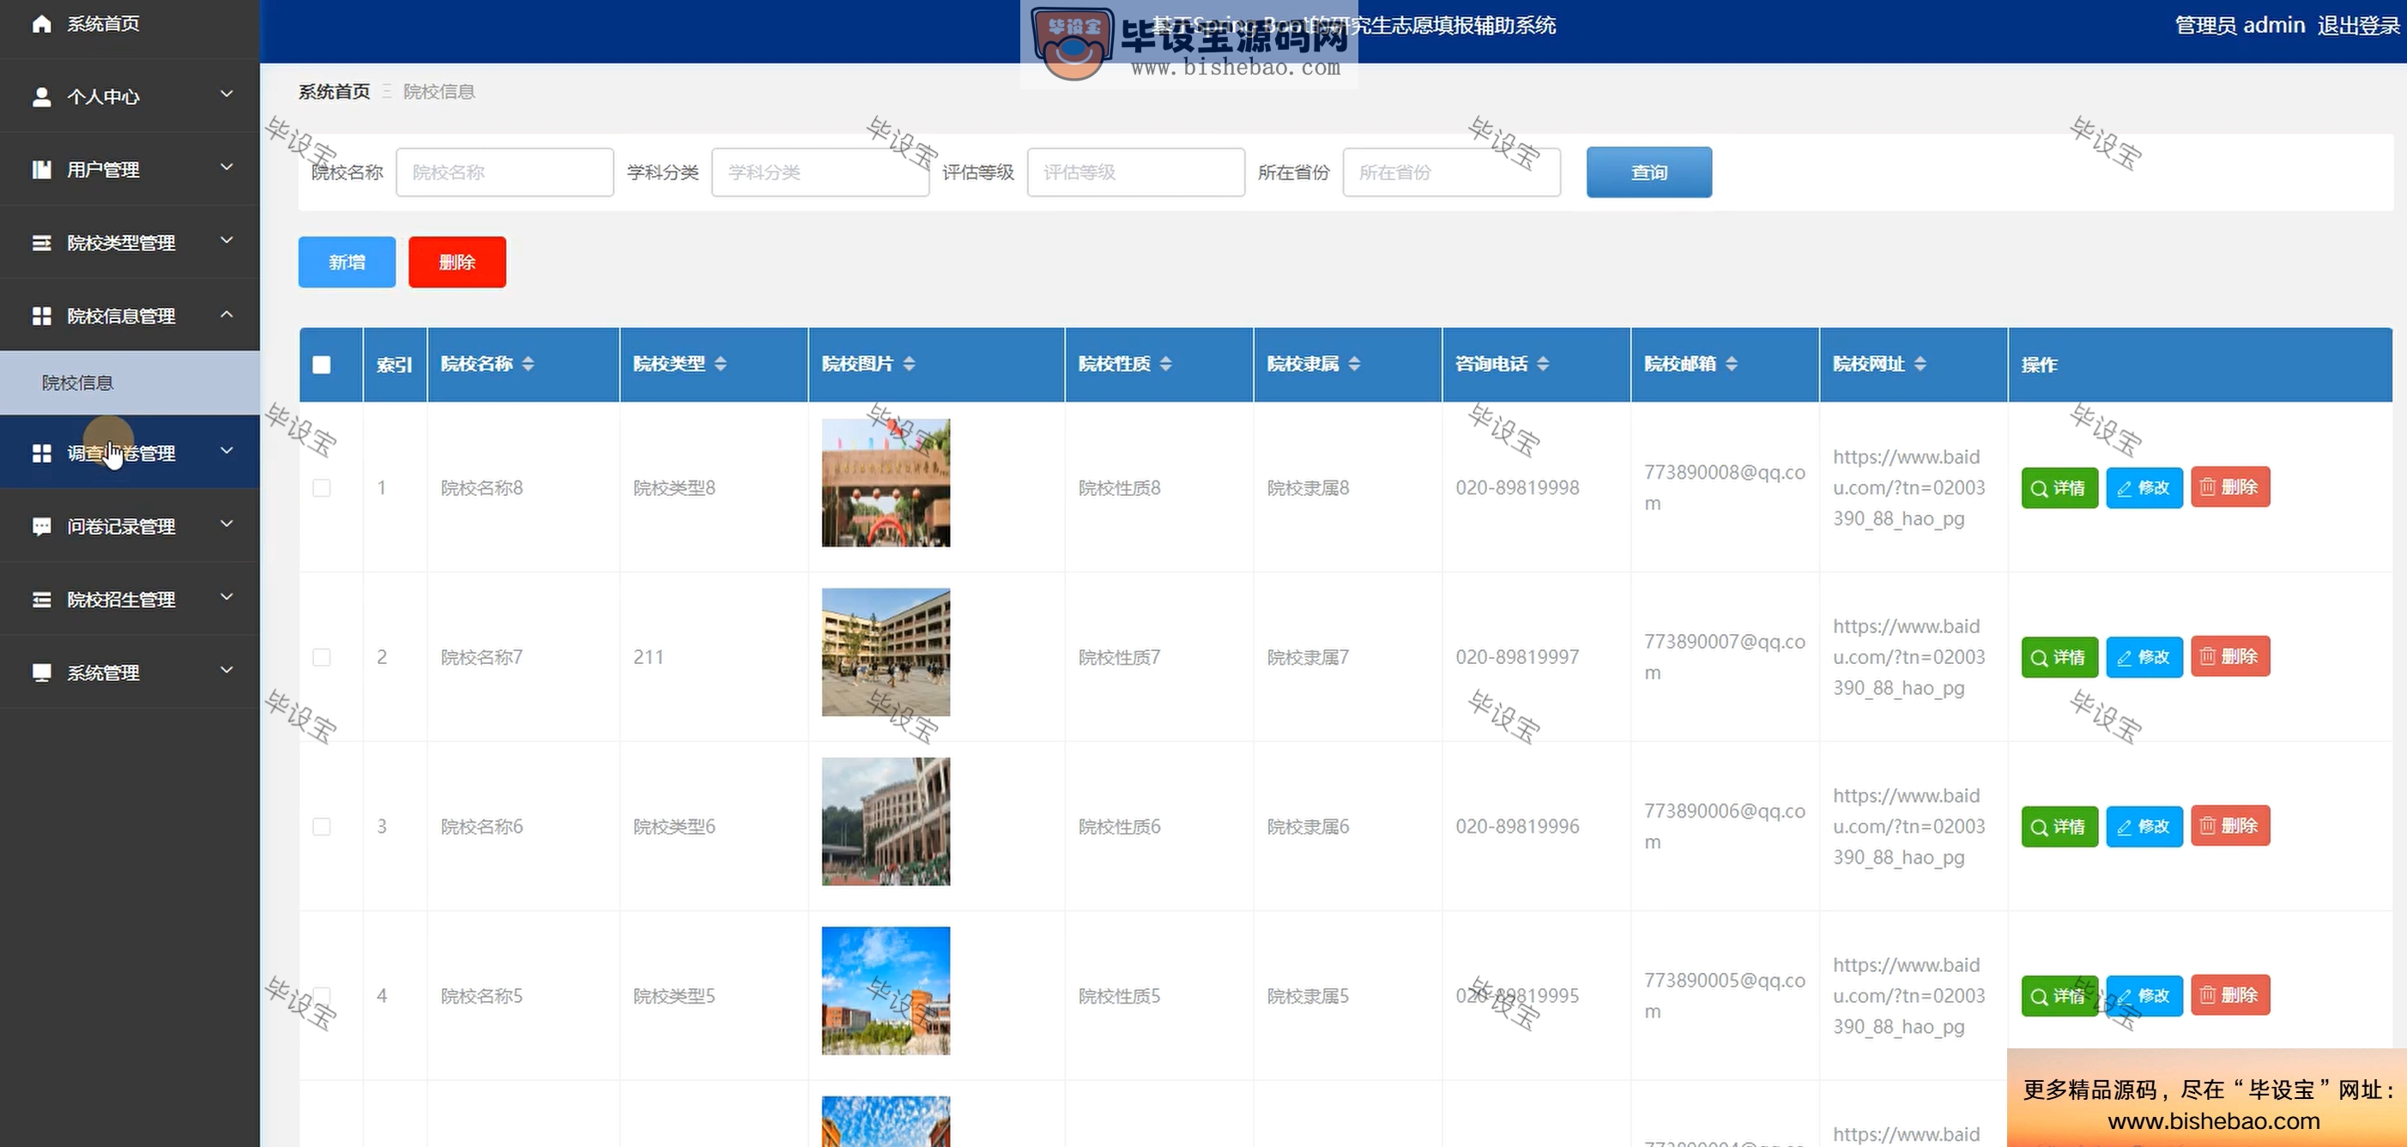2407x1147 pixels.
Task: Open the 院校名称8 campus gate thumbnail
Action: (886, 483)
